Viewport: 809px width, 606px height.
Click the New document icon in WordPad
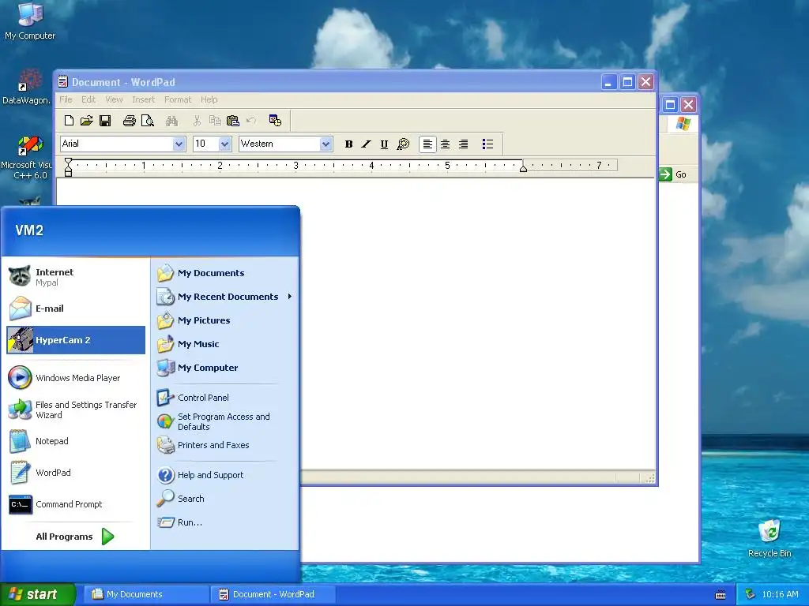click(x=69, y=121)
